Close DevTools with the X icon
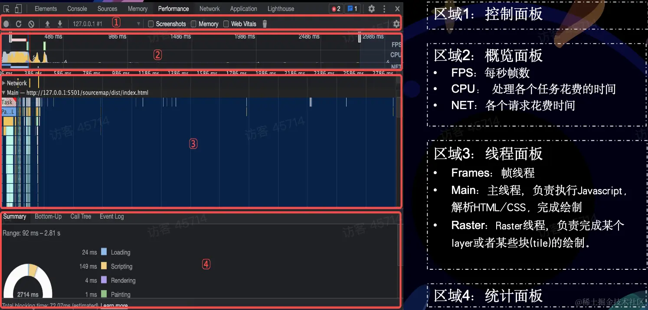 click(x=397, y=9)
